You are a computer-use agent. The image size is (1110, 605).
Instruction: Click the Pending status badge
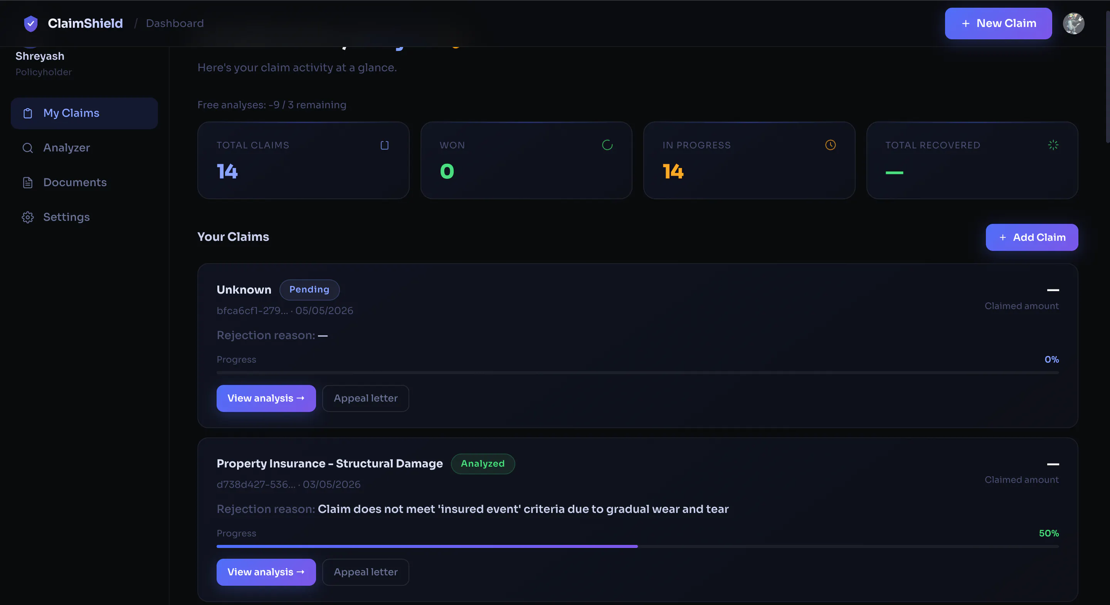pyautogui.click(x=309, y=289)
